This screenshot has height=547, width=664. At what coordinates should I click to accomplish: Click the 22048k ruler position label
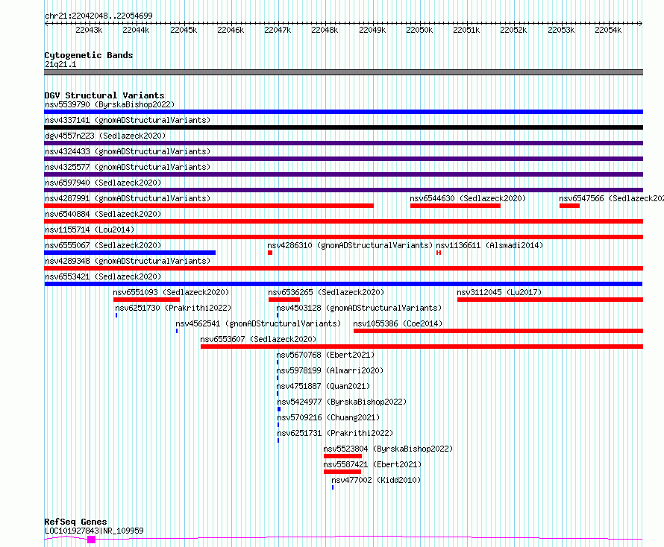325,30
